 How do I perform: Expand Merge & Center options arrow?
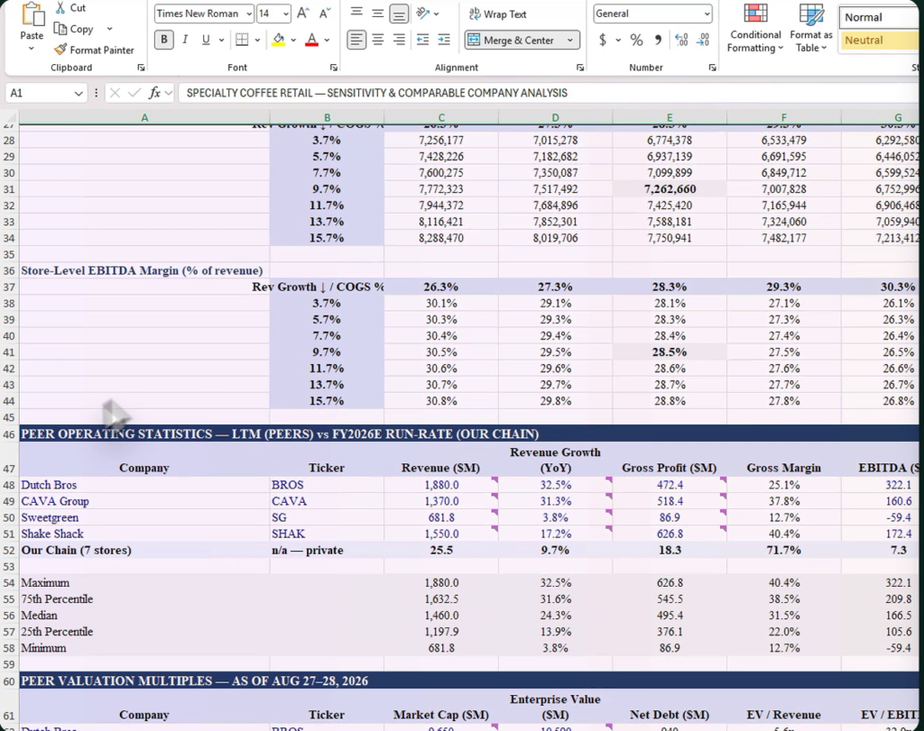(x=570, y=40)
